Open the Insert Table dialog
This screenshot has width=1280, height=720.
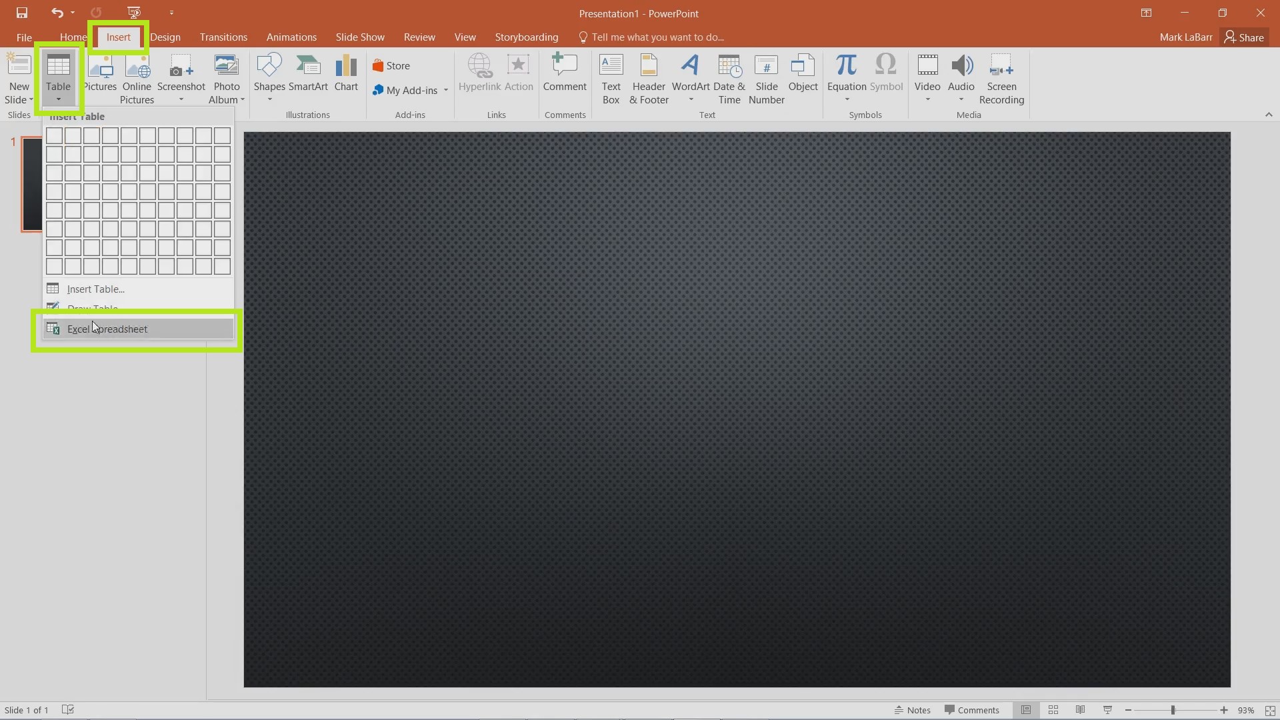pyautogui.click(x=96, y=289)
